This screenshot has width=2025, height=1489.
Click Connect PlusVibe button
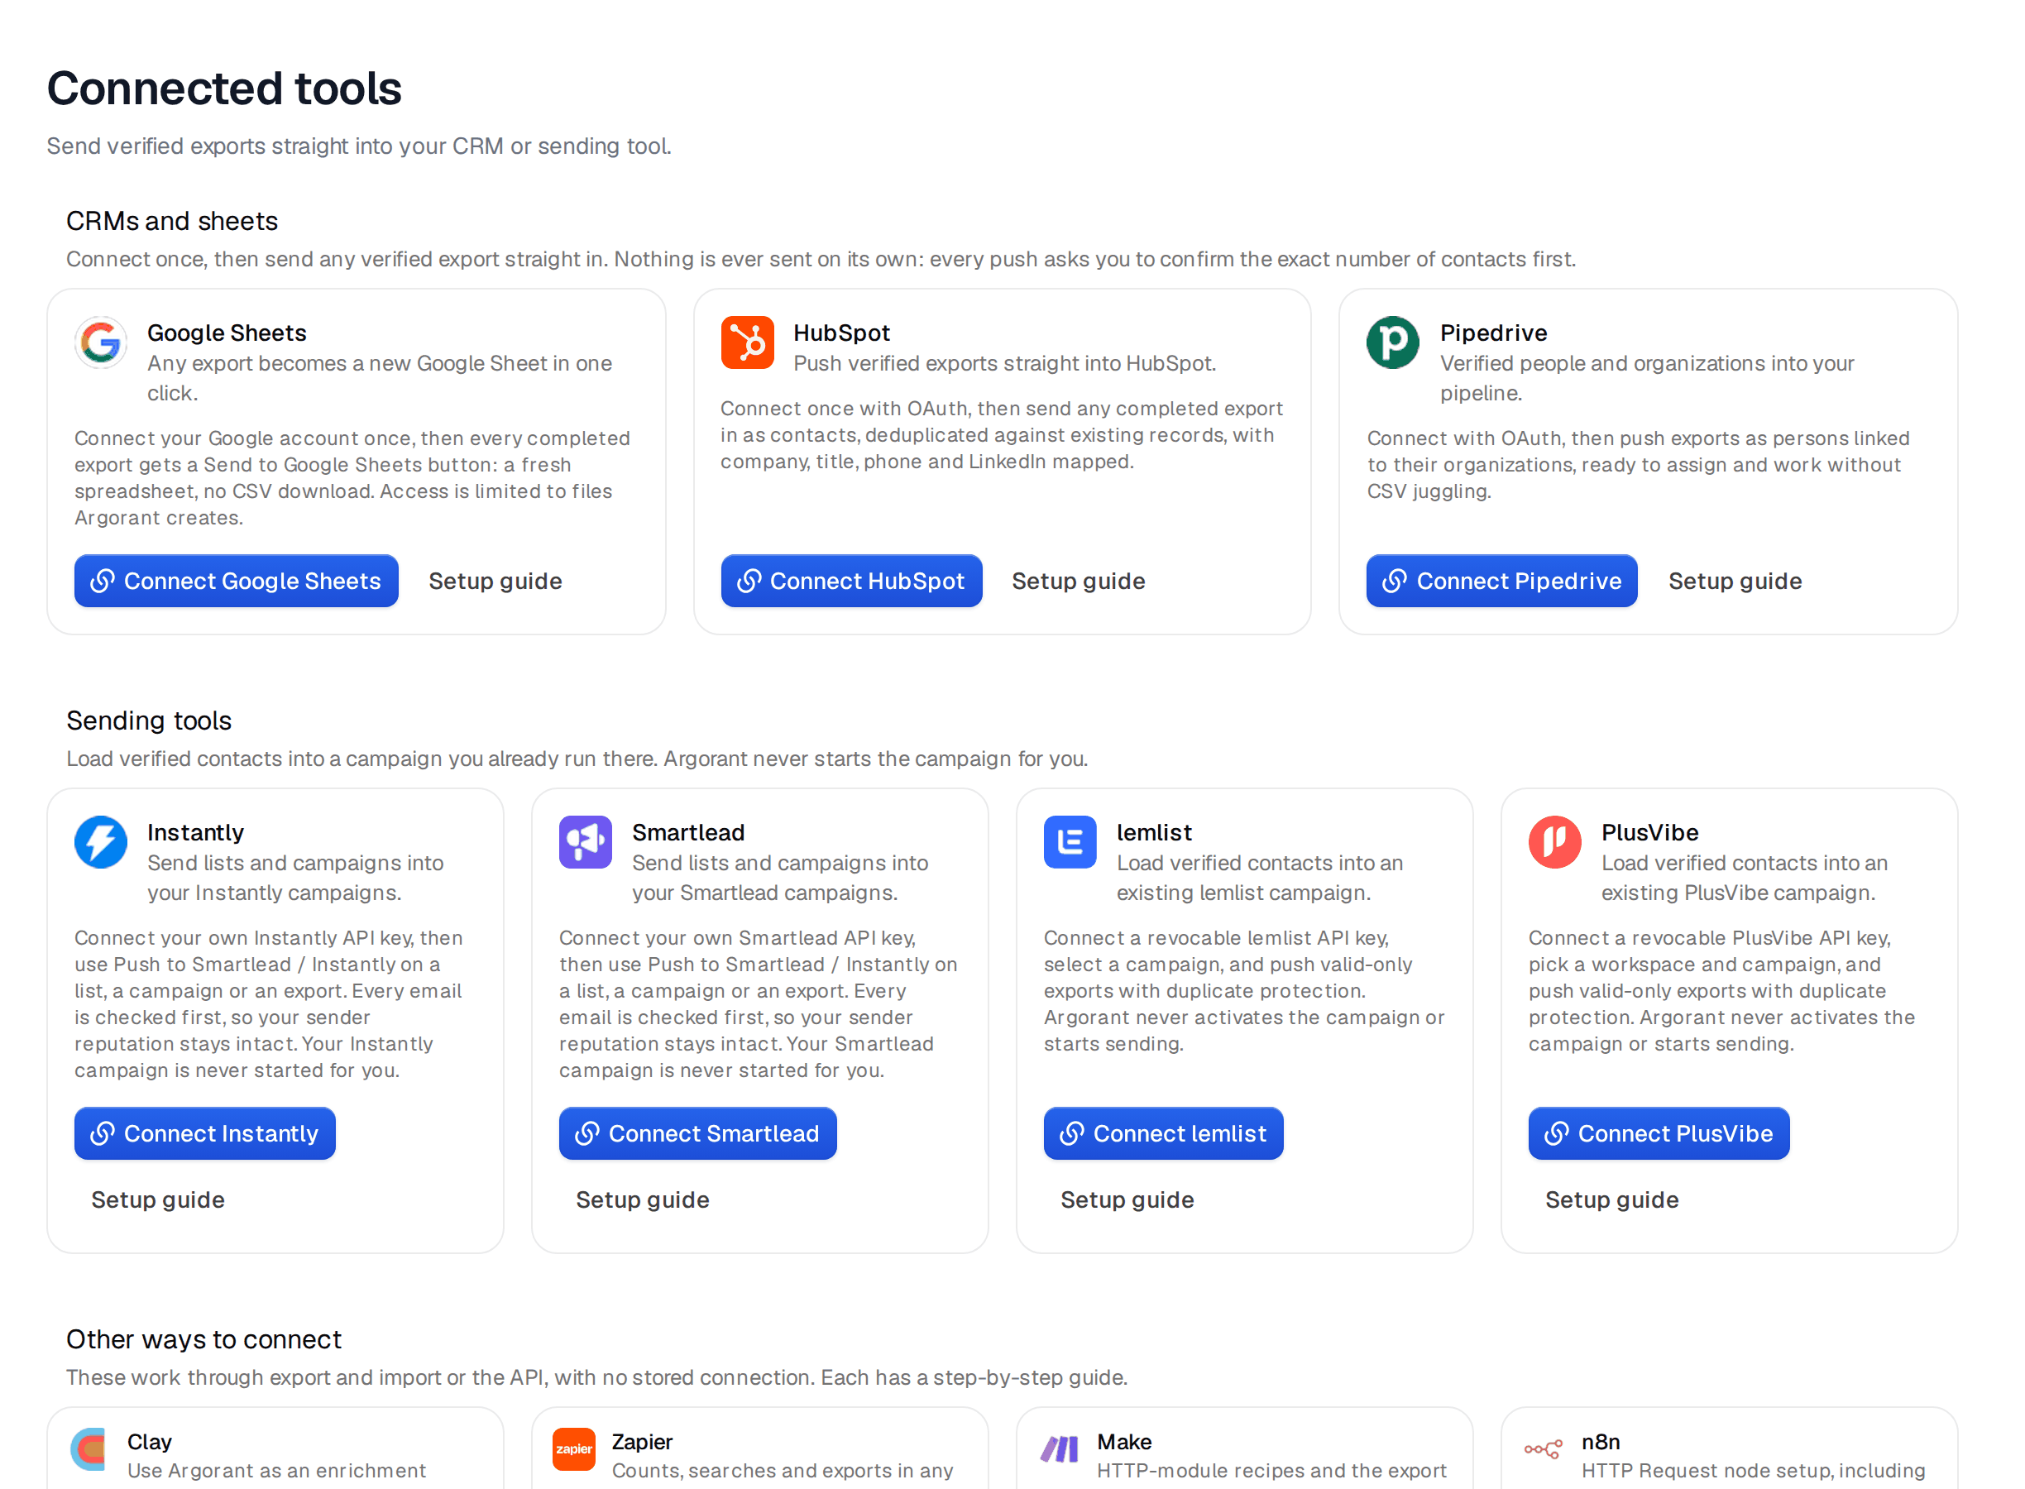coord(1659,1134)
